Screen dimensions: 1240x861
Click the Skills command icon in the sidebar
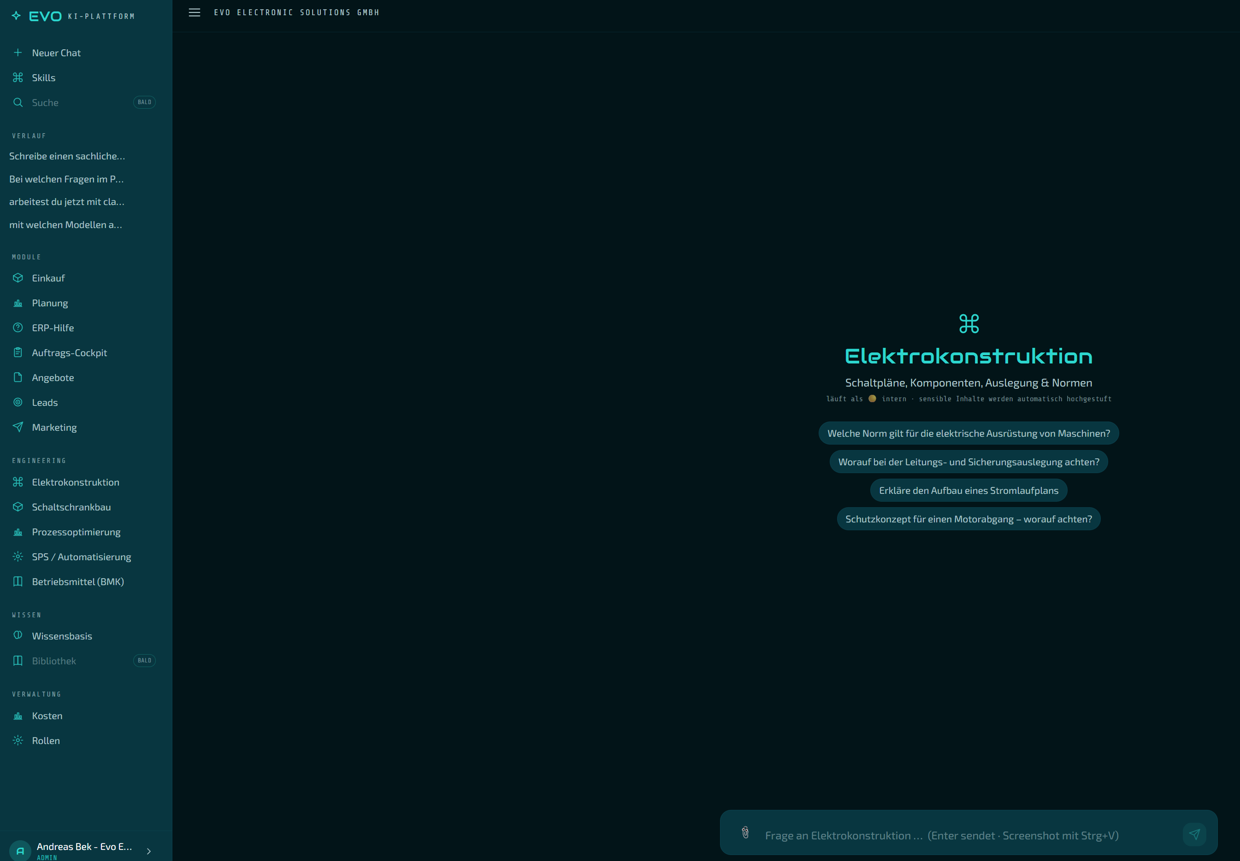coord(18,77)
